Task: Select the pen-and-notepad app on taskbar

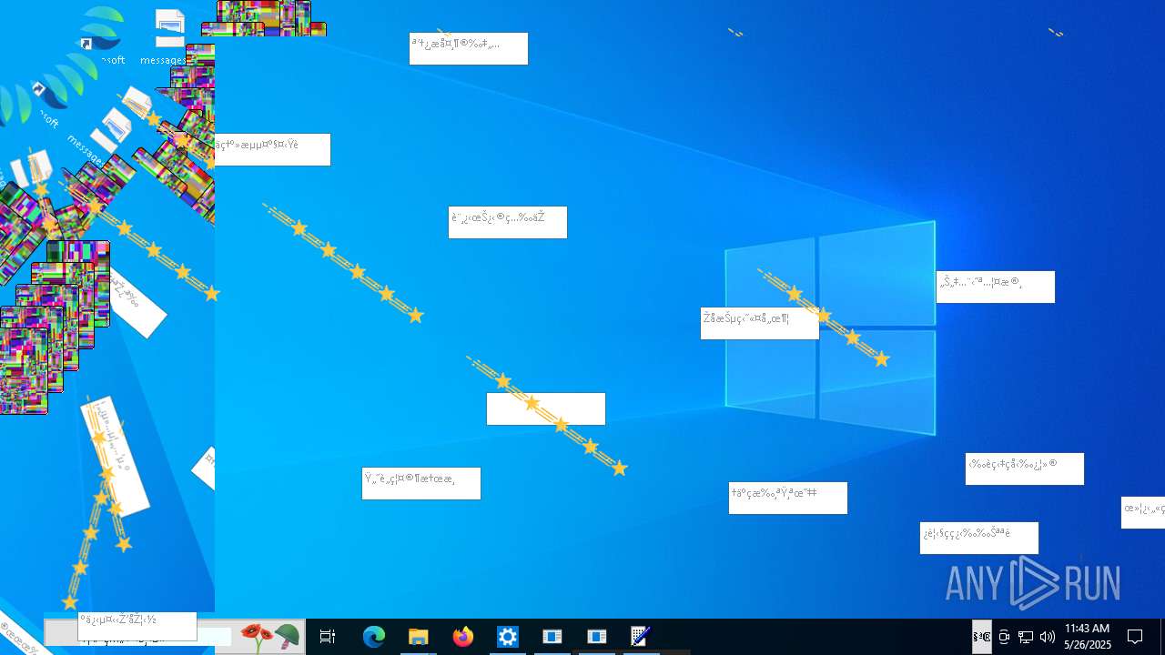Action: click(640, 637)
